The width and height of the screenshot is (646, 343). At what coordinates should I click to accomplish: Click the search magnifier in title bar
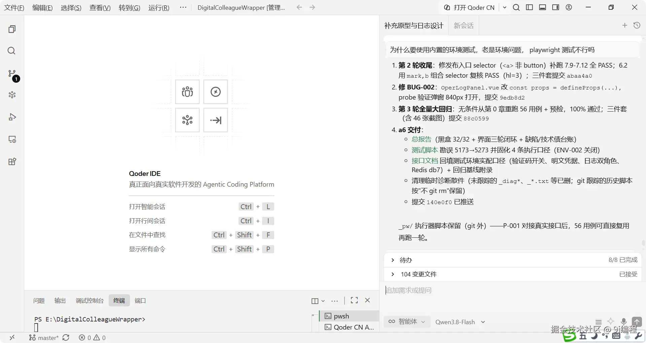click(x=516, y=7)
